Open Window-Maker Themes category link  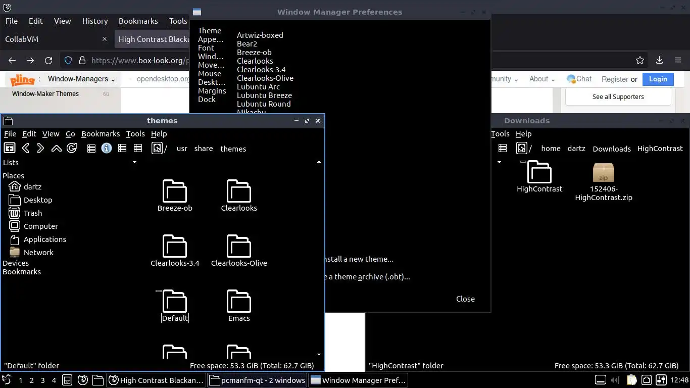pyautogui.click(x=45, y=93)
